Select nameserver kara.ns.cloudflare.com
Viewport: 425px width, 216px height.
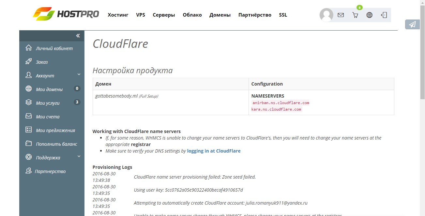click(x=276, y=109)
